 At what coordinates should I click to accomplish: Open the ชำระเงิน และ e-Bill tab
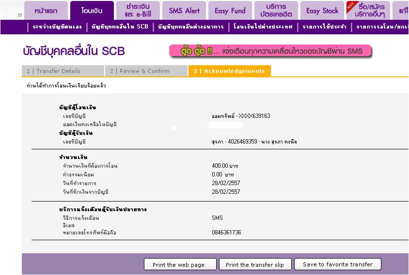138,11
